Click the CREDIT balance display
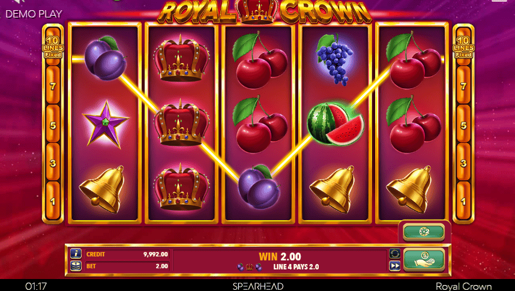Image resolution: width=515 pixels, height=291 pixels. tap(127, 254)
